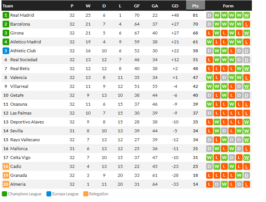Click Cadiz's orange position 18 badge
This screenshot has height=202, width=266.
point(6,166)
